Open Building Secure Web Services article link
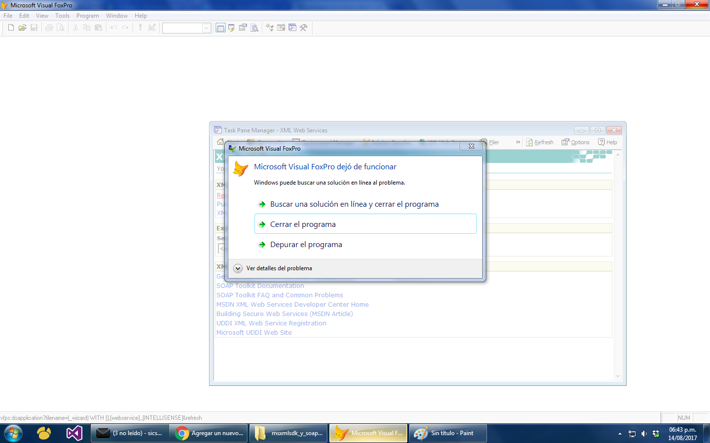Image resolution: width=710 pixels, height=443 pixels. (x=284, y=314)
